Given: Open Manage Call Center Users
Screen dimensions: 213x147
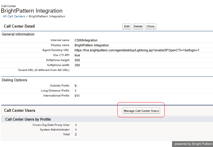Looking at the screenshot, I should pos(141,111).
